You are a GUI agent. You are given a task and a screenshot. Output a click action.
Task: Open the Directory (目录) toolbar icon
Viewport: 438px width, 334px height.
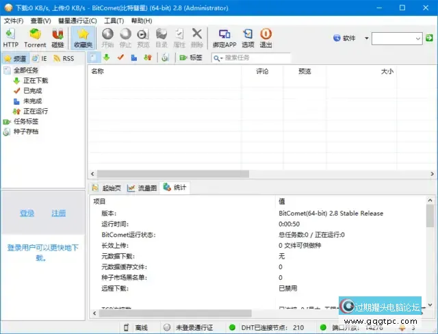162,38
